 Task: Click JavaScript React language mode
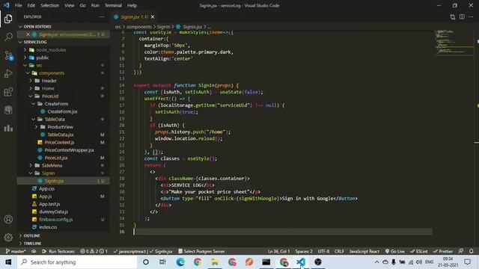click(x=364, y=251)
